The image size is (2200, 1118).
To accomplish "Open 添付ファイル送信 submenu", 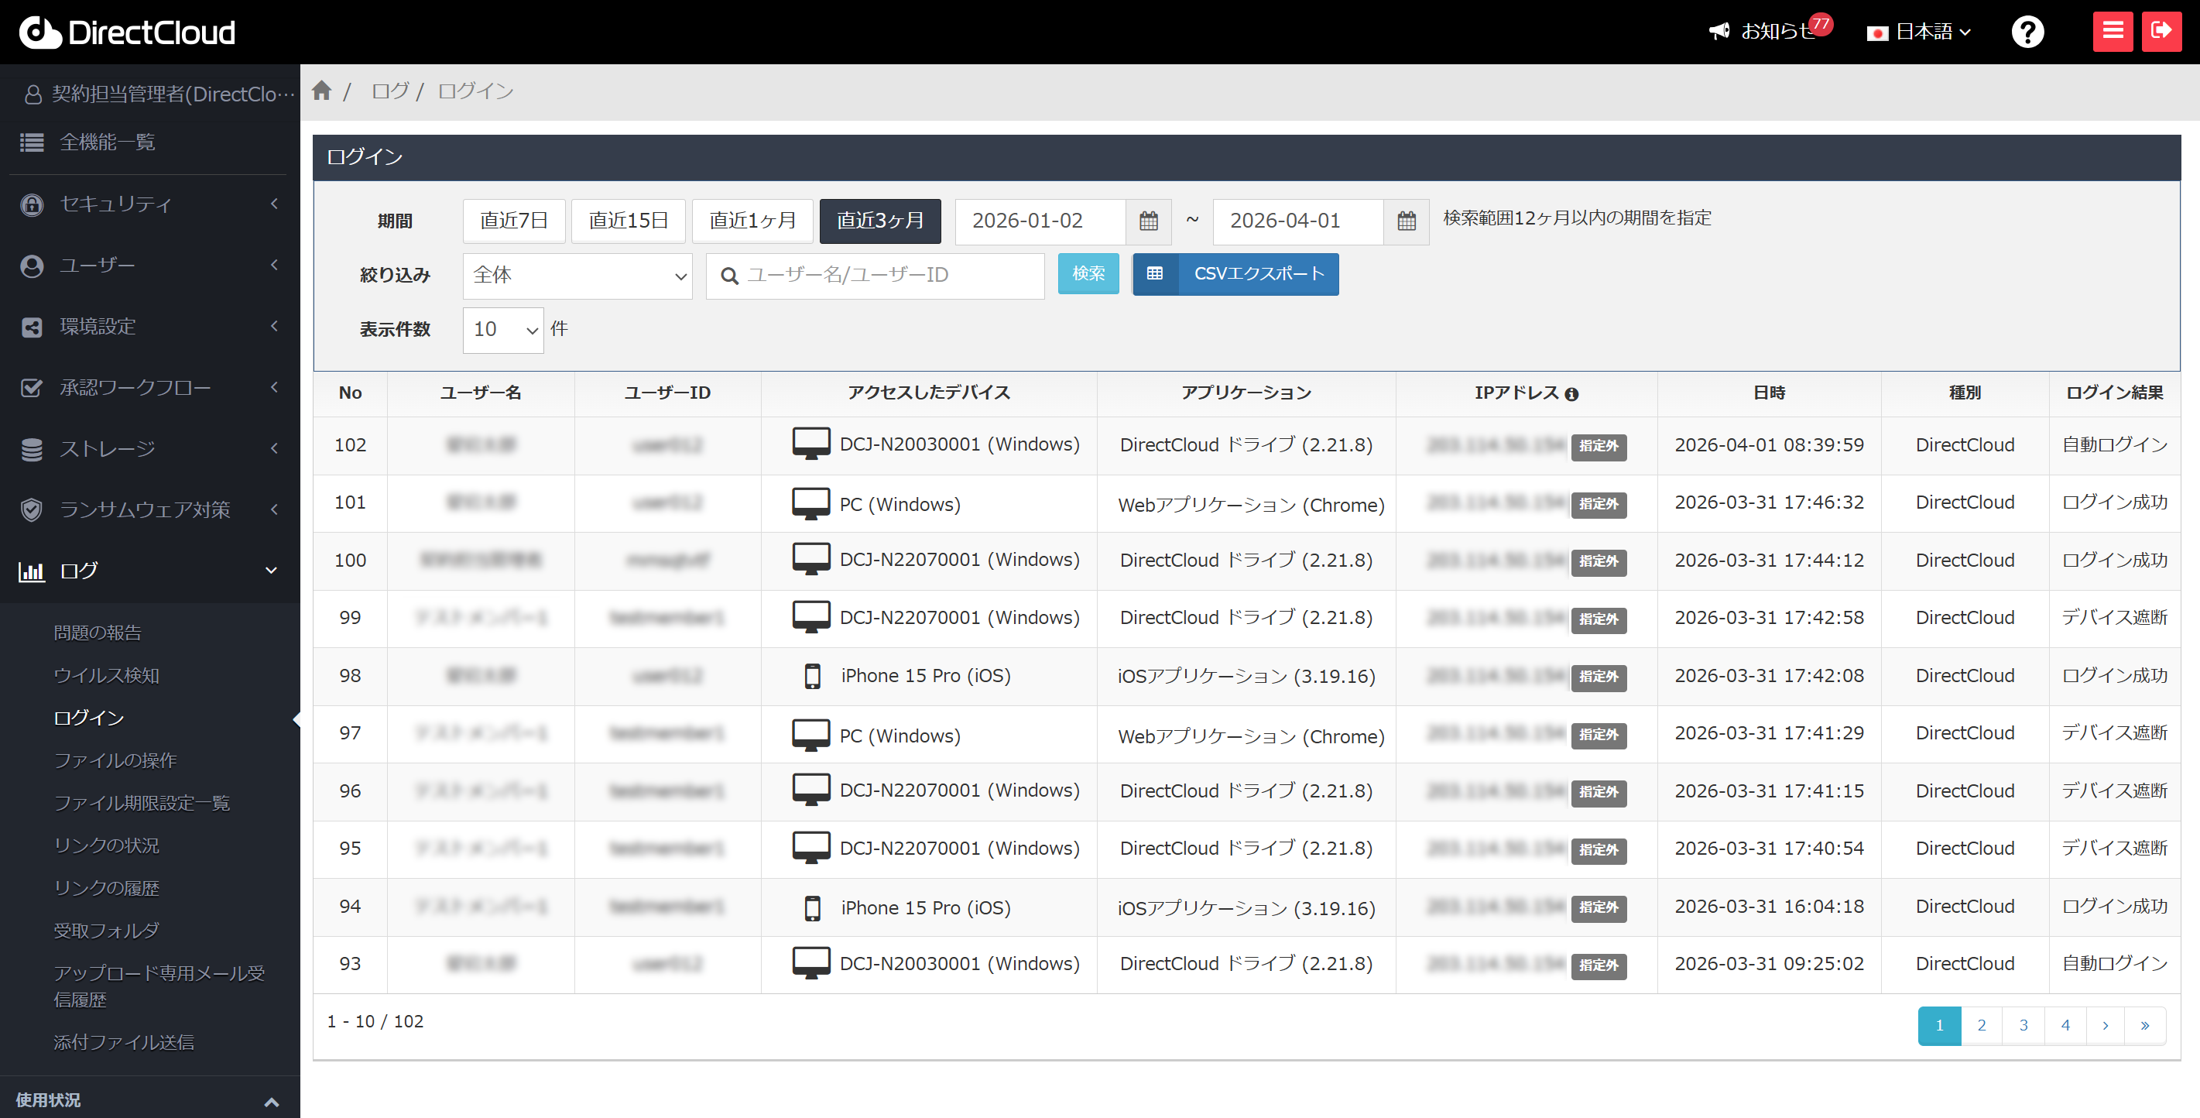I will click(x=124, y=1042).
